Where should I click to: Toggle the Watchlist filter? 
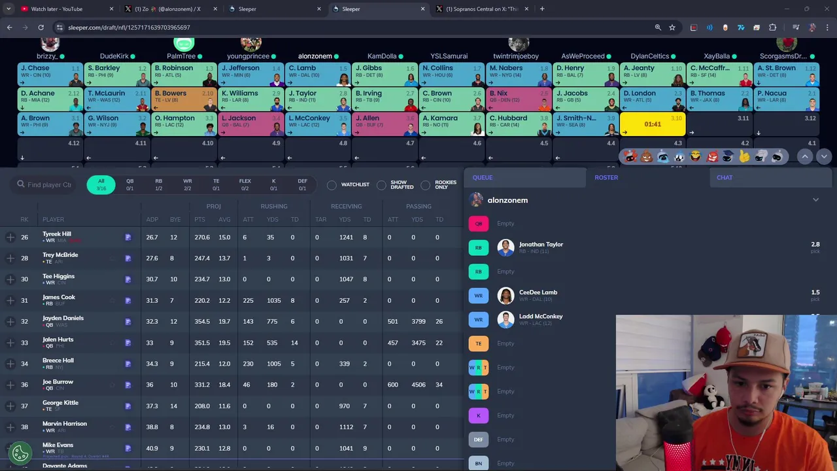pyautogui.click(x=332, y=185)
